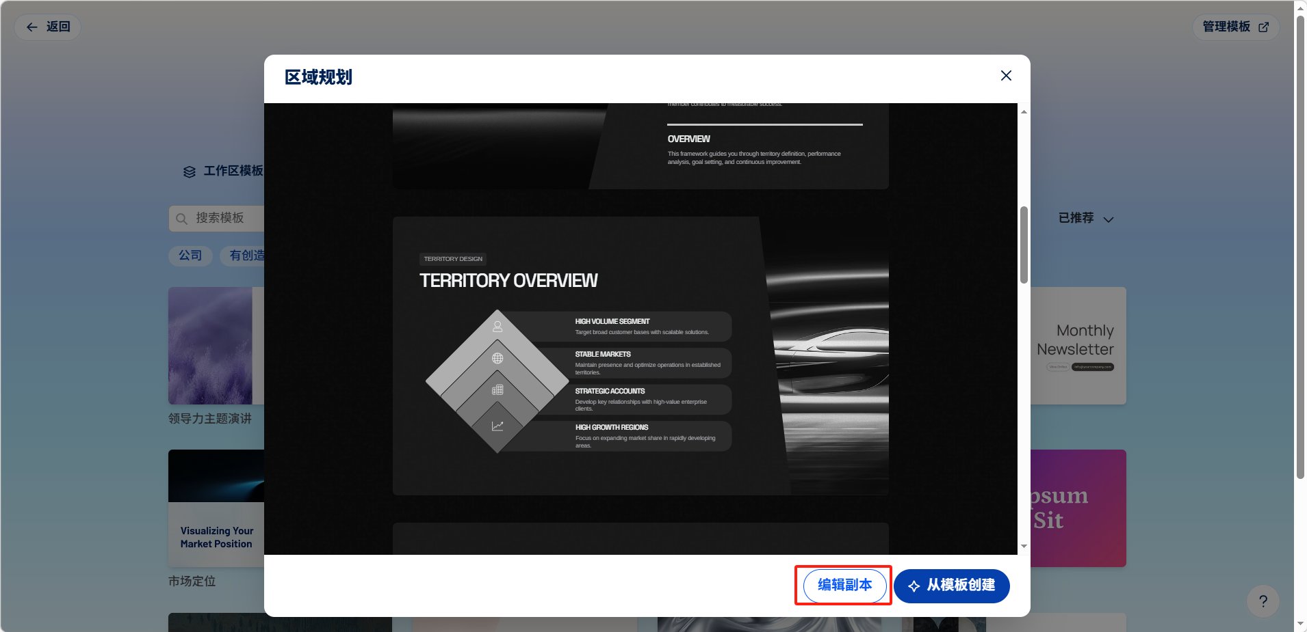Screen dimensions: 1307x632
Task: Open the 市场定位 template thumbnail
Action: pyautogui.click(x=216, y=508)
